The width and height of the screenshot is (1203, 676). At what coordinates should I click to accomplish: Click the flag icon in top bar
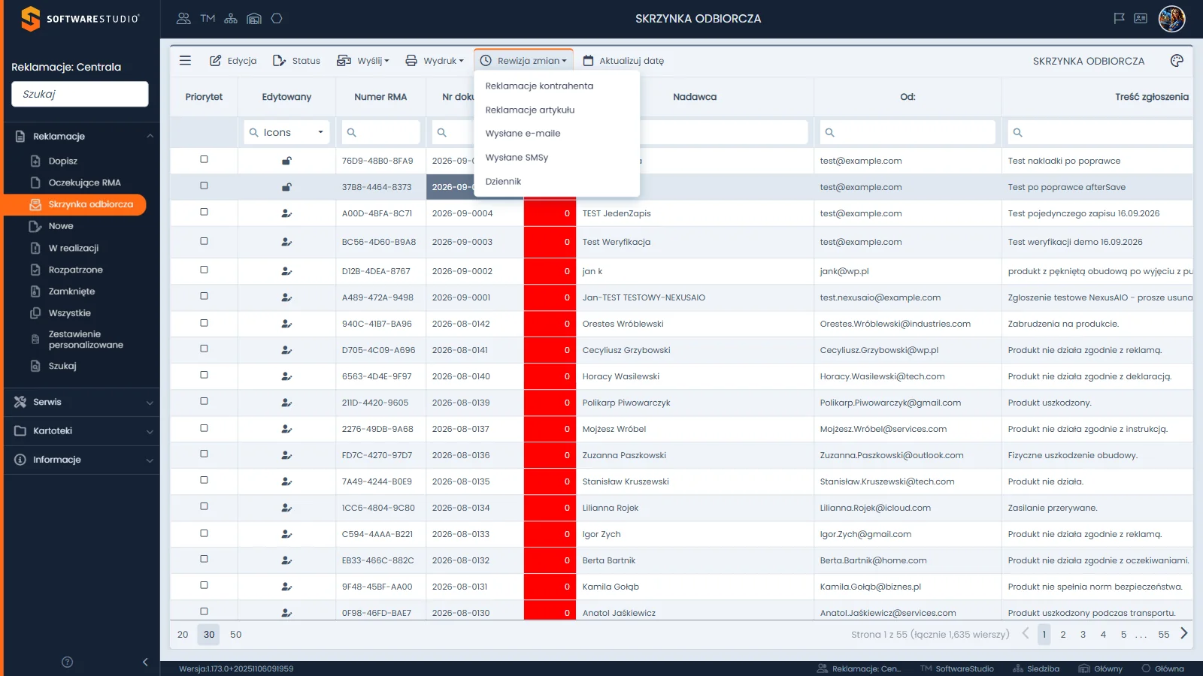pos(1119,18)
